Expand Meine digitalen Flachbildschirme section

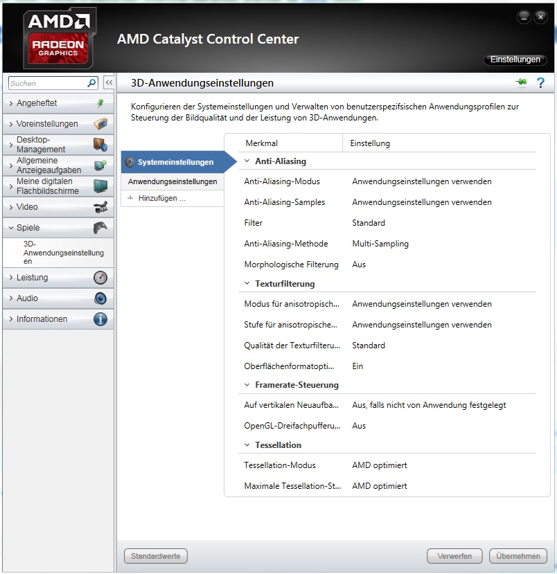pyautogui.click(x=11, y=186)
